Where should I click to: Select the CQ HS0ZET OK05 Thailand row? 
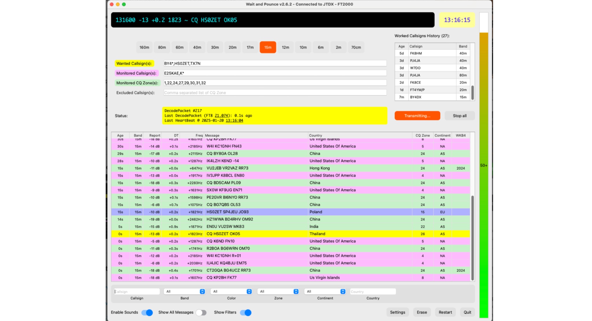[291, 234]
